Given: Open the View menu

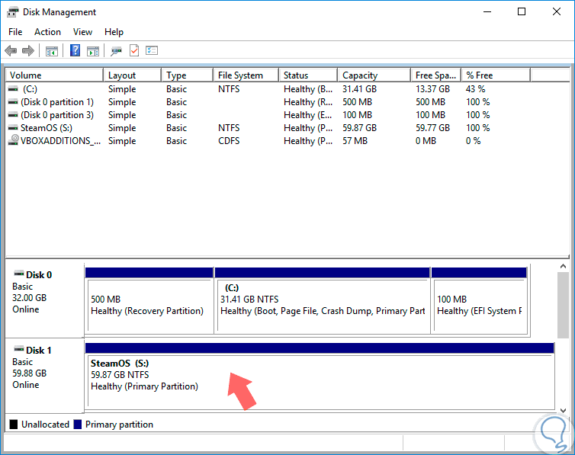Looking at the screenshot, I should (82, 32).
